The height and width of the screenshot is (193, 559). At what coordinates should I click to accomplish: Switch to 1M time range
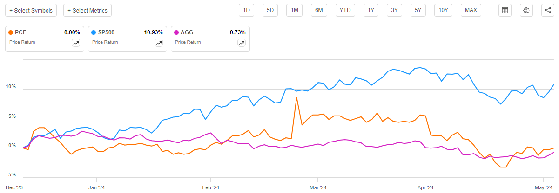pos(294,10)
